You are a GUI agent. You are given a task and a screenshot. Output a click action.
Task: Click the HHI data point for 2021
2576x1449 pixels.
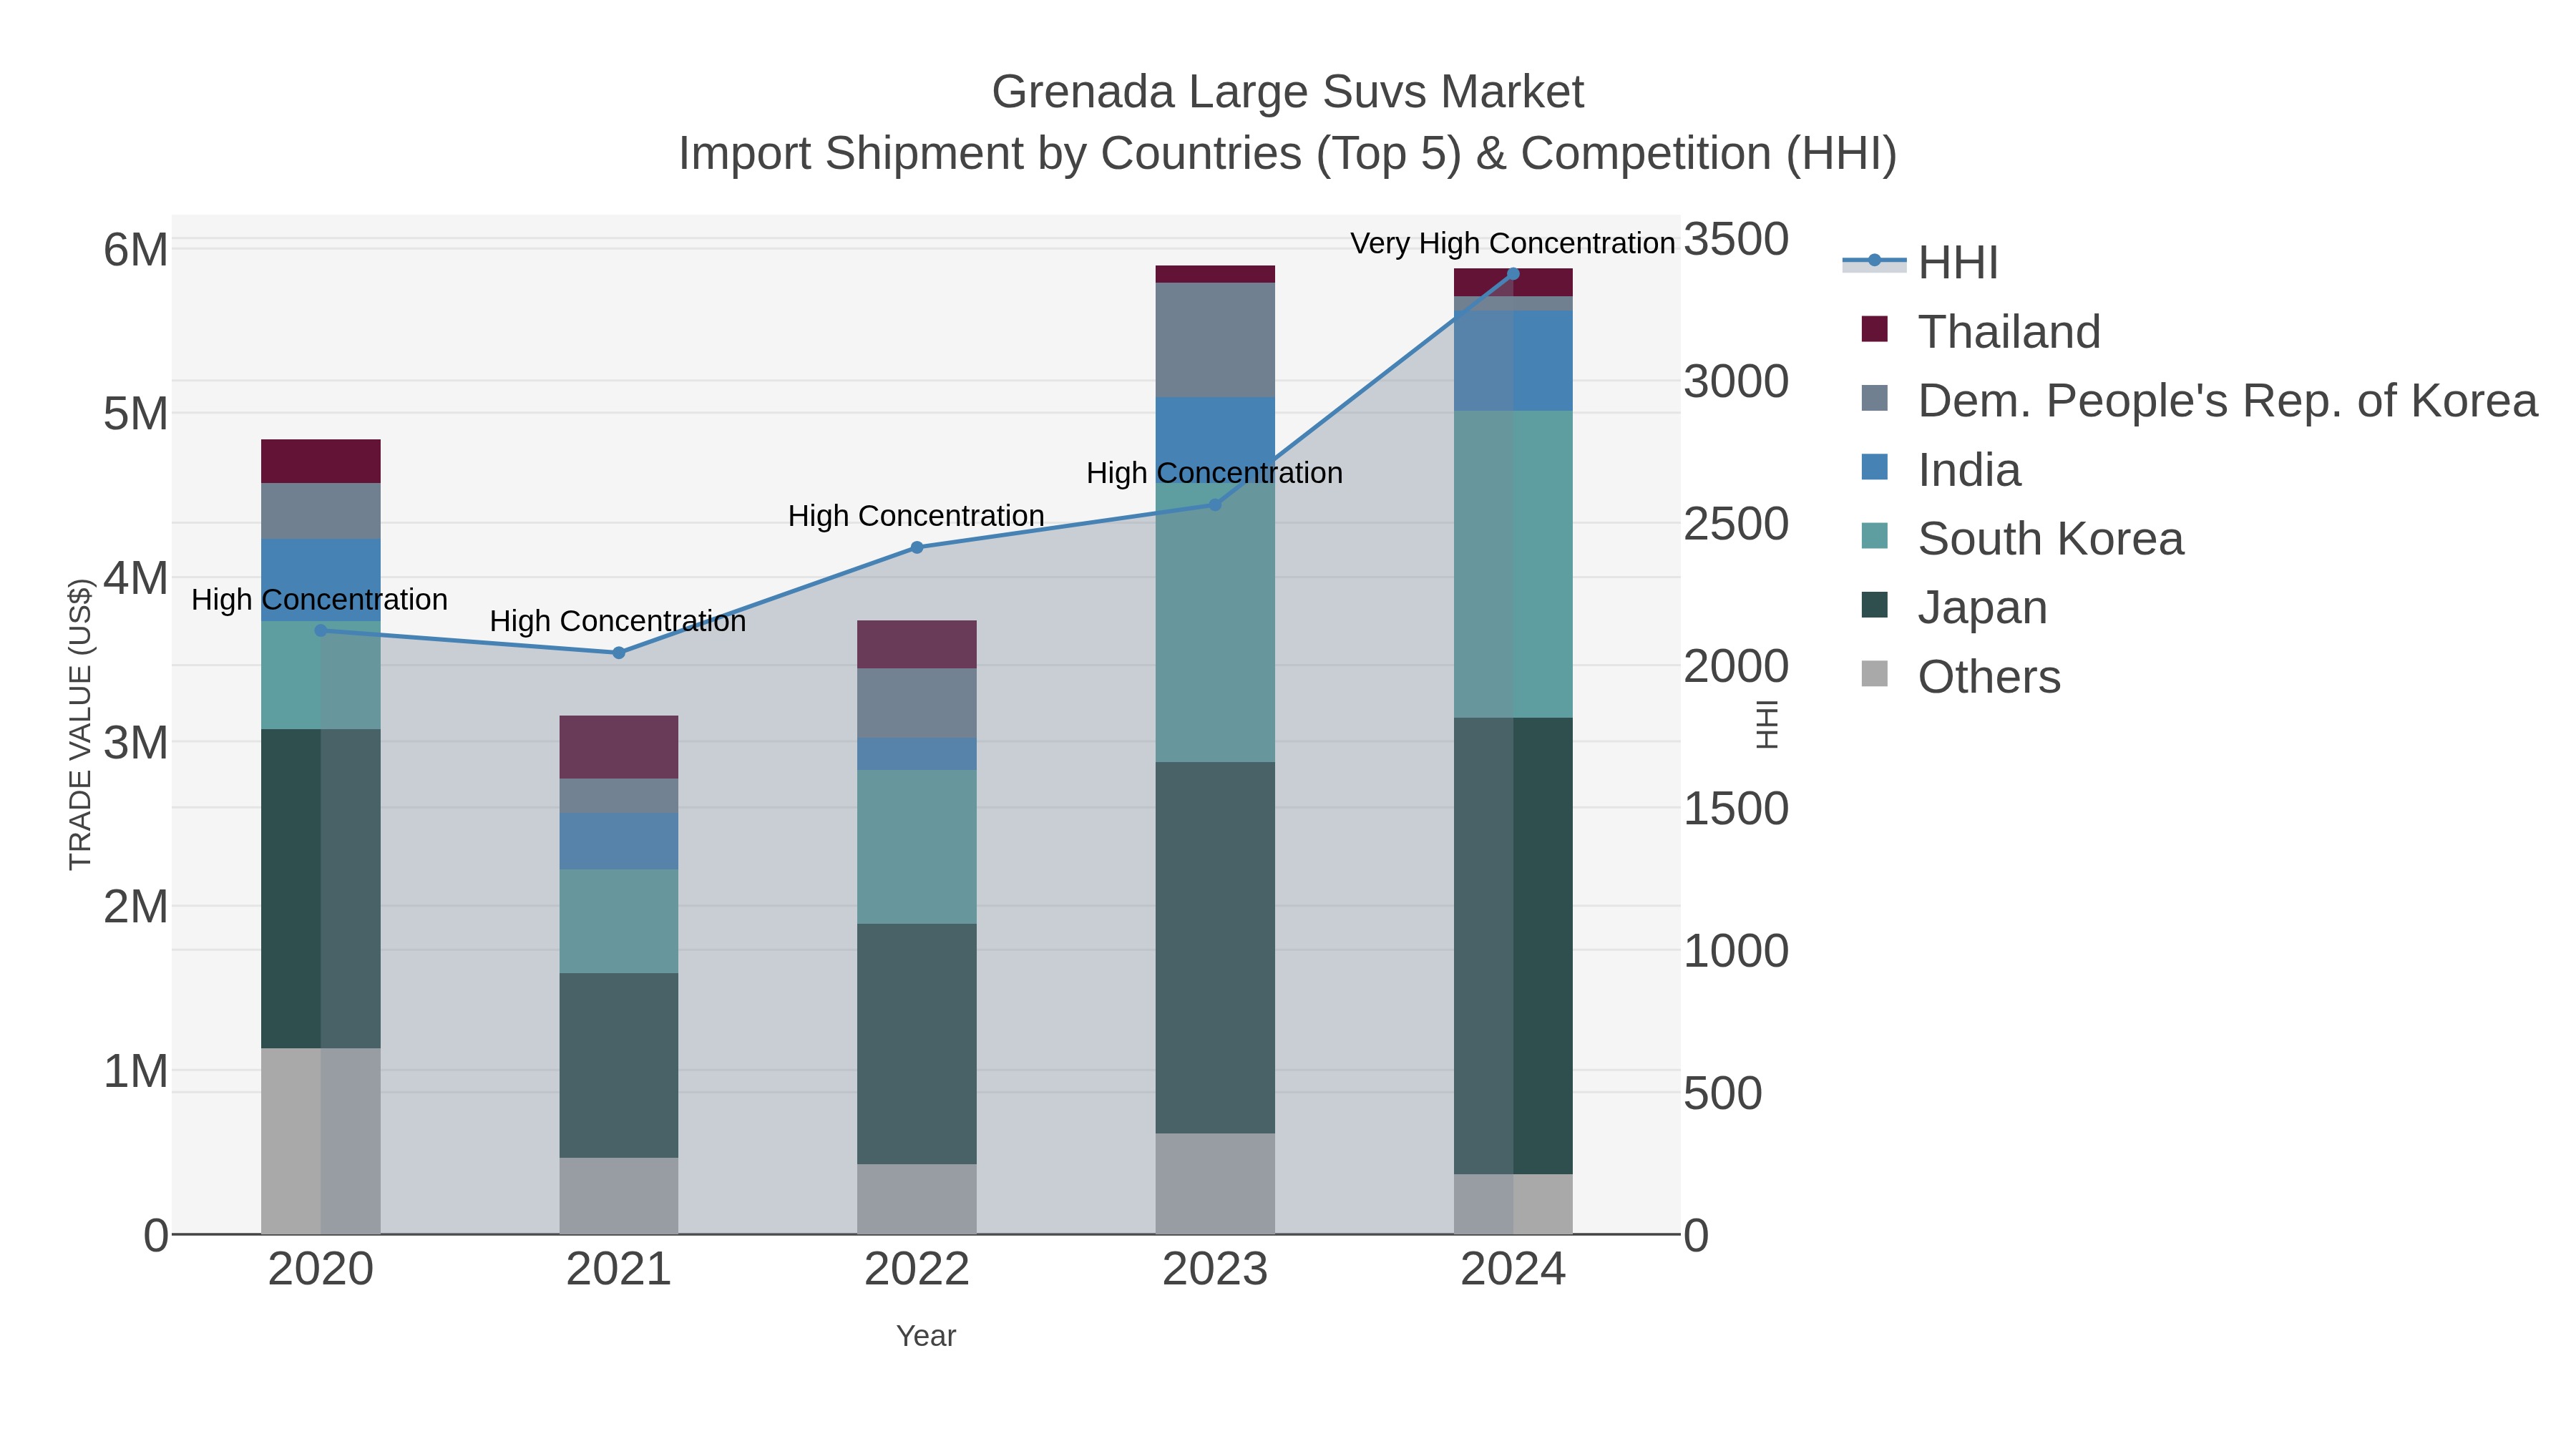(619, 653)
